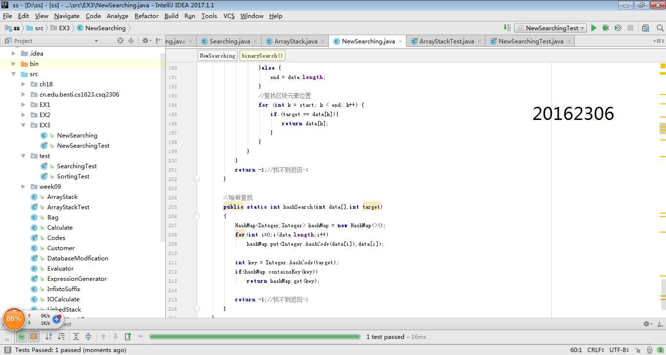
Task: Run with coverage icon
Action: coord(618,28)
